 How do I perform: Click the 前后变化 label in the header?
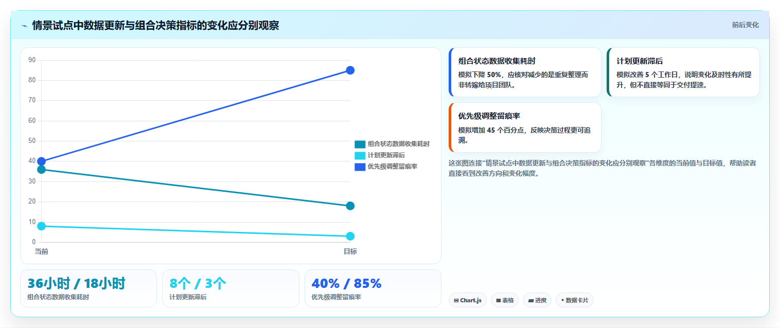point(745,25)
